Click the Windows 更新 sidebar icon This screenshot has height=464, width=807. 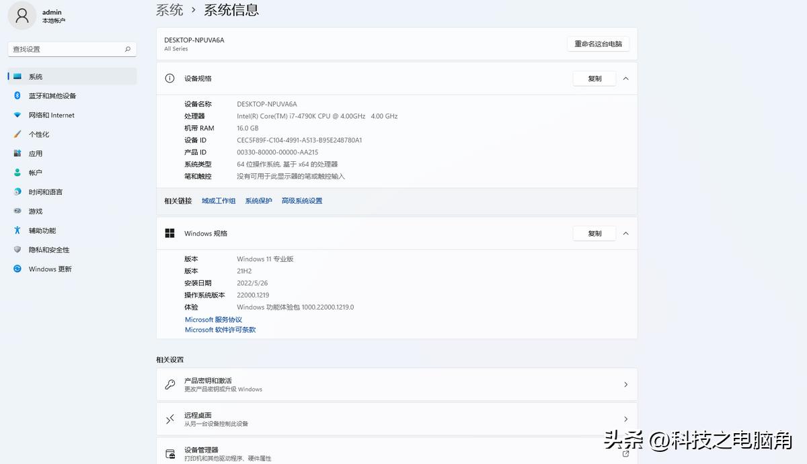point(17,269)
